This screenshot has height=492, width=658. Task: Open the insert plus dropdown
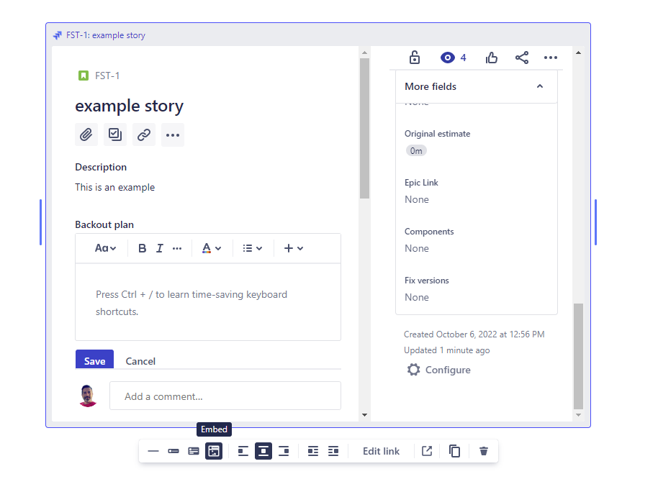[x=293, y=248]
